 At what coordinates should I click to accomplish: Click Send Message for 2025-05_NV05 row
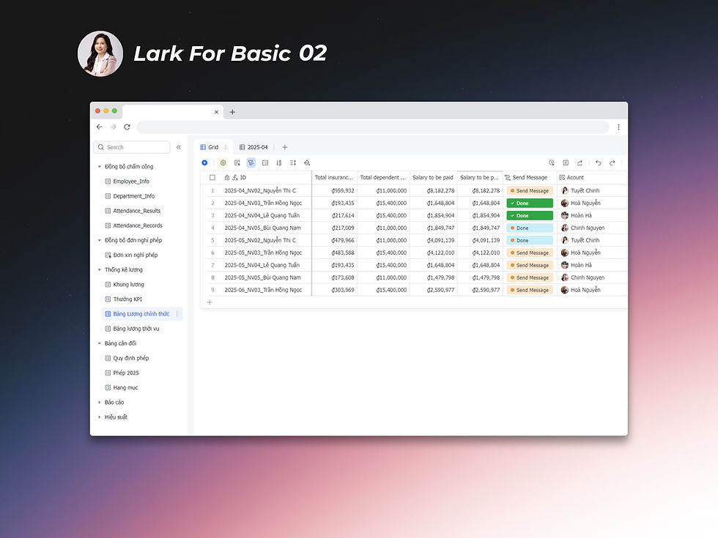coord(530,277)
